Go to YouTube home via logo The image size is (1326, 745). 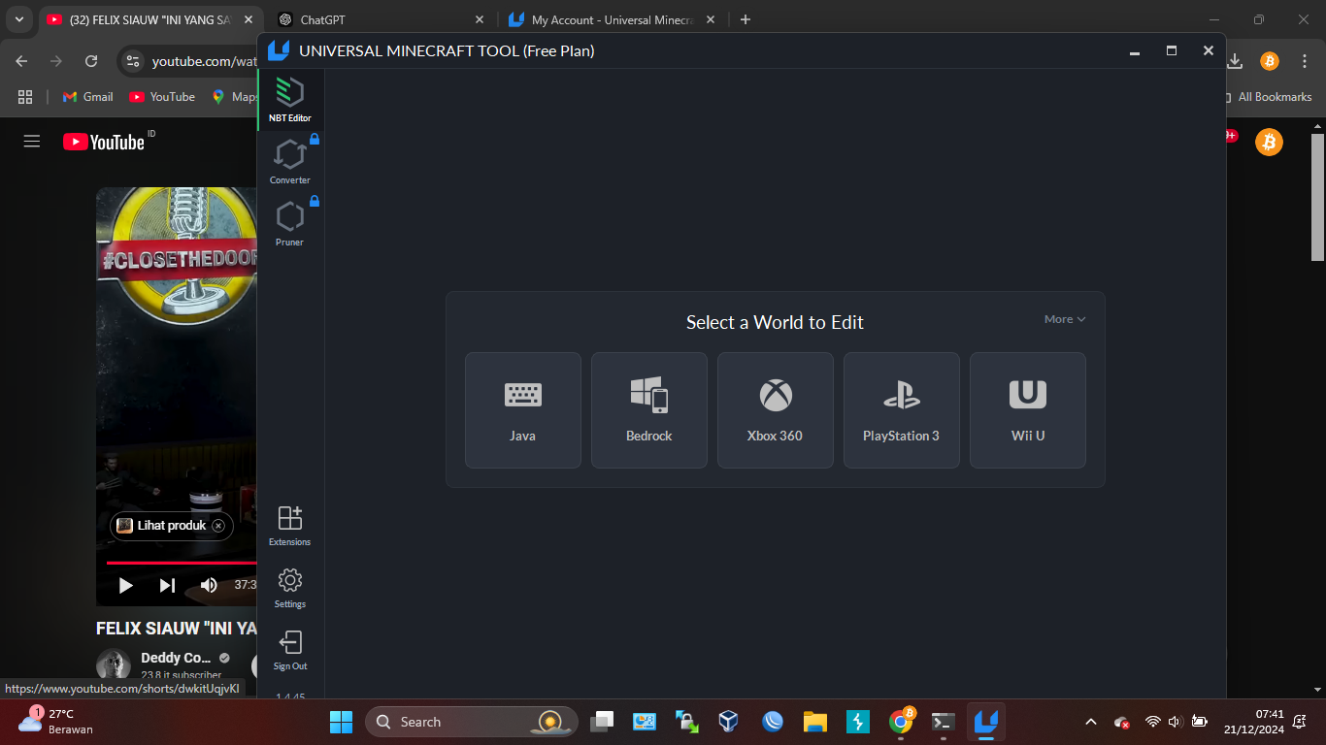coord(104,143)
